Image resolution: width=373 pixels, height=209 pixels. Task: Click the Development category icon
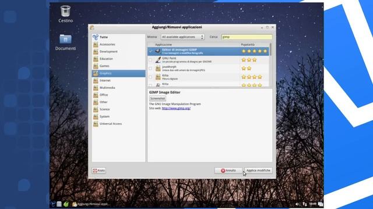pos(96,52)
